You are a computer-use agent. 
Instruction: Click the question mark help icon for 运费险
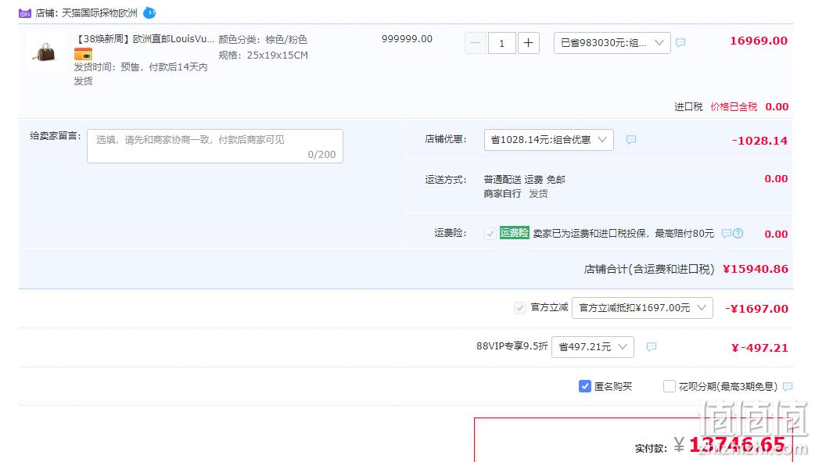click(738, 233)
